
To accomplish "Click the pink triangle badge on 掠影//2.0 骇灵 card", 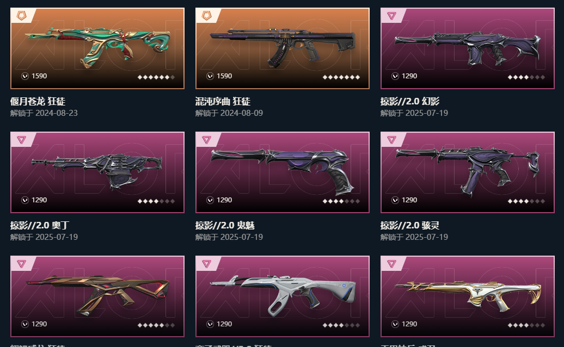I will tap(391, 140).
